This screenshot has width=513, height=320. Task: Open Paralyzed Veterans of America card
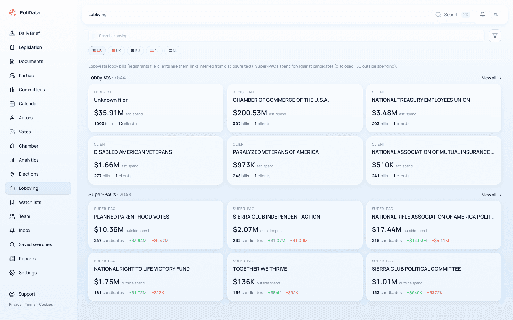pos(295,160)
